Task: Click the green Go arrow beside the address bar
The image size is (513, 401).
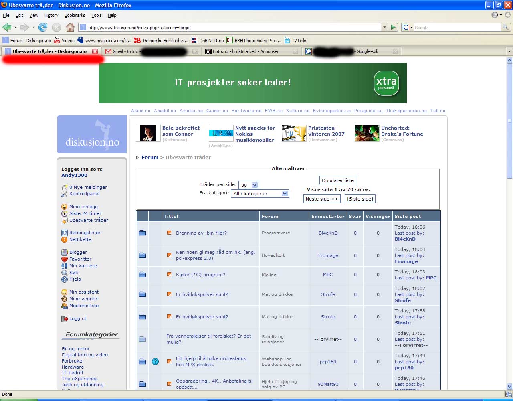Action: pos(393,27)
